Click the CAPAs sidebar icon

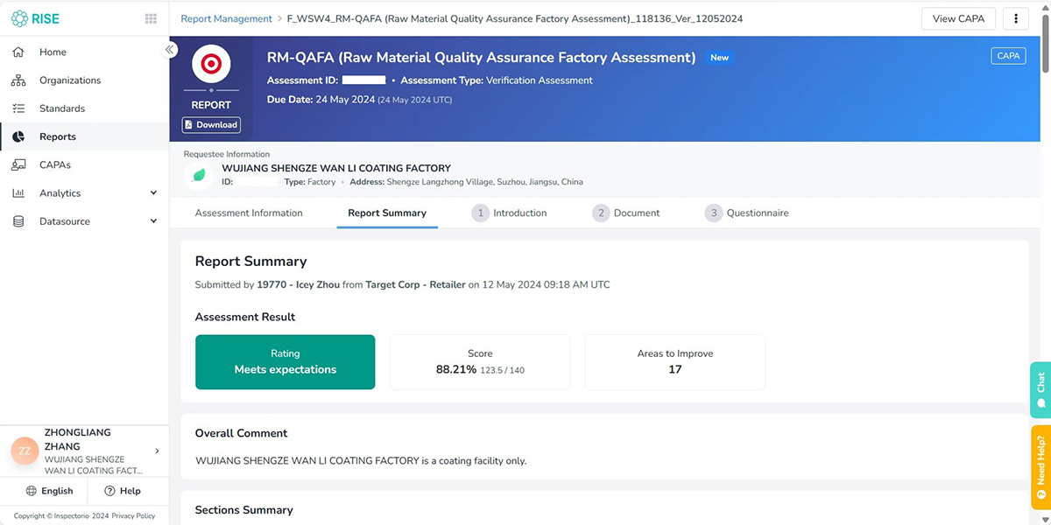pyautogui.click(x=18, y=164)
